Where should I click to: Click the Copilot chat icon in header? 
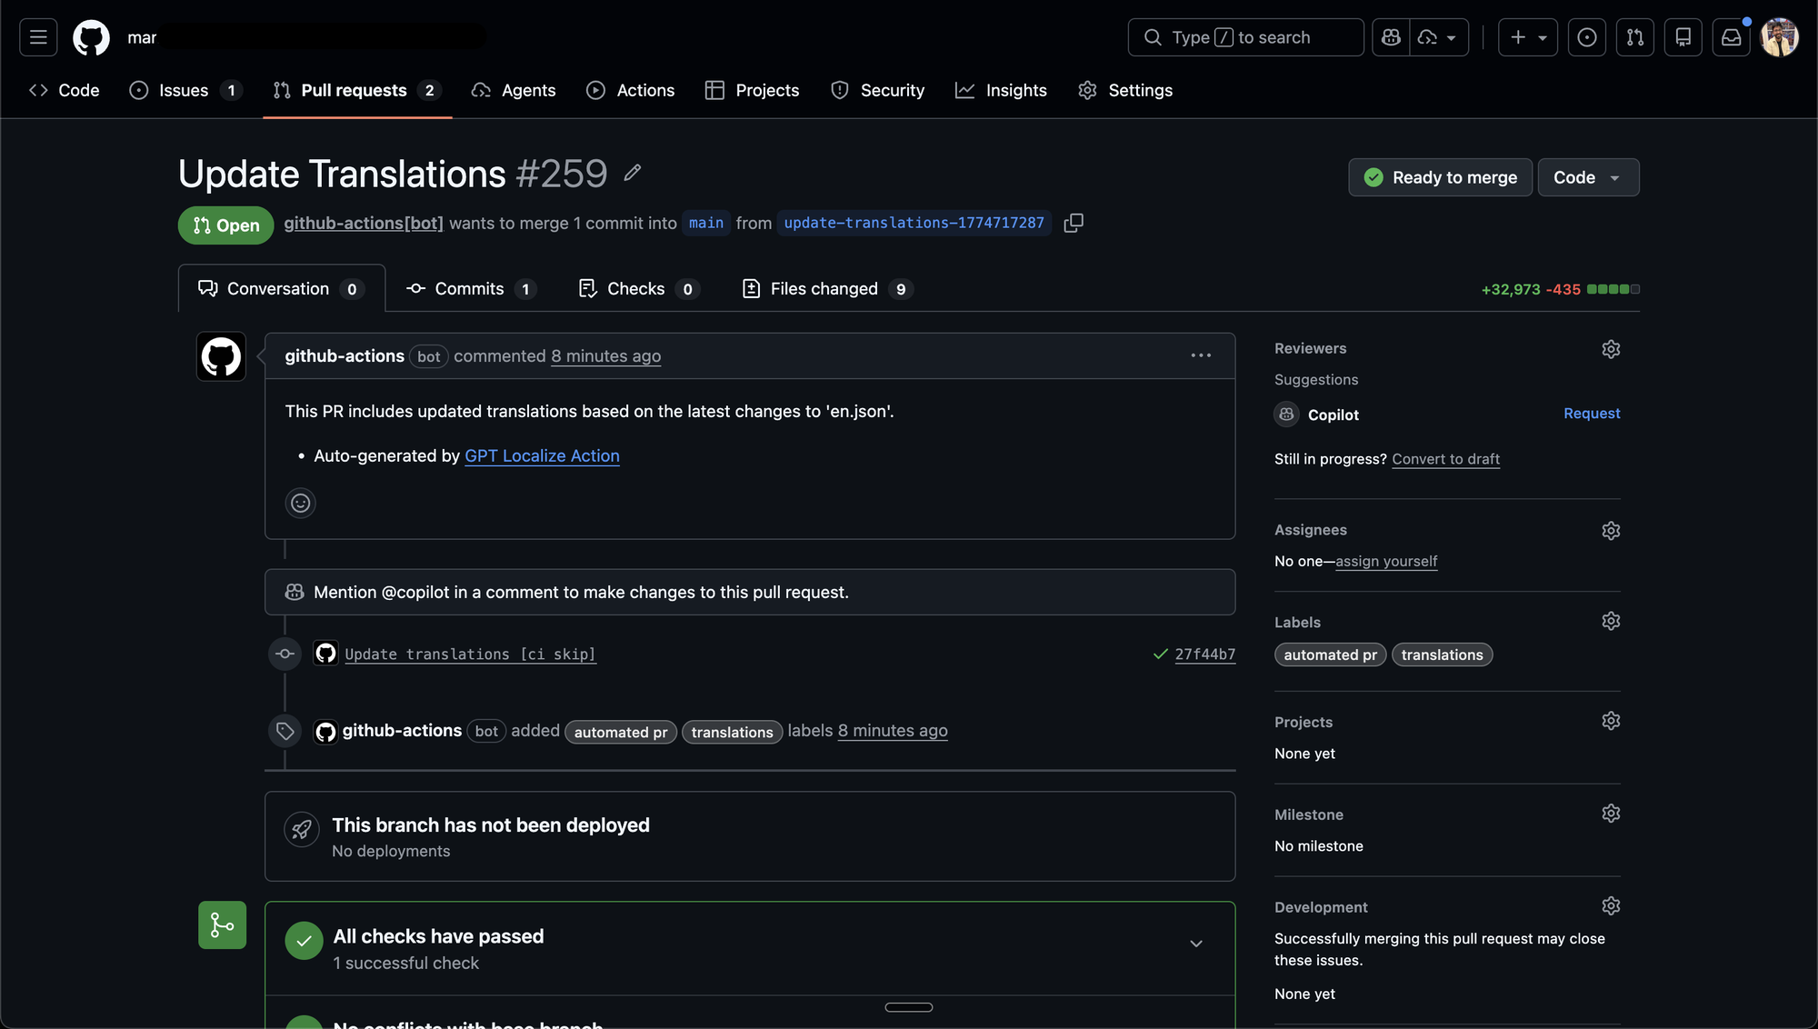click(1391, 37)
